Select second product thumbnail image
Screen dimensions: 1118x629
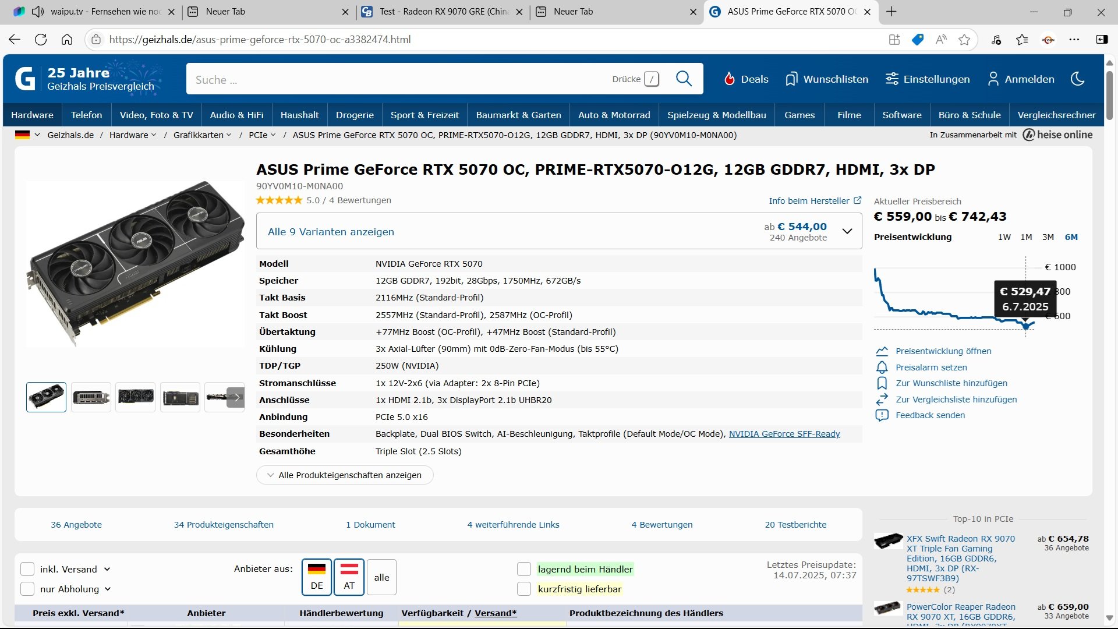click(x=91, y=397)
